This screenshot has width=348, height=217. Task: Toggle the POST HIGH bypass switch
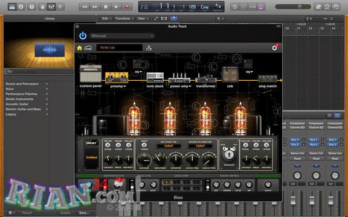pos(266,145)
